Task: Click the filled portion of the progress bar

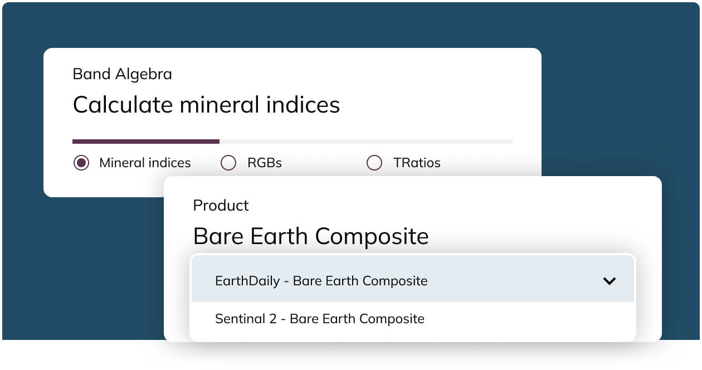Action: (x=145, y=141)
